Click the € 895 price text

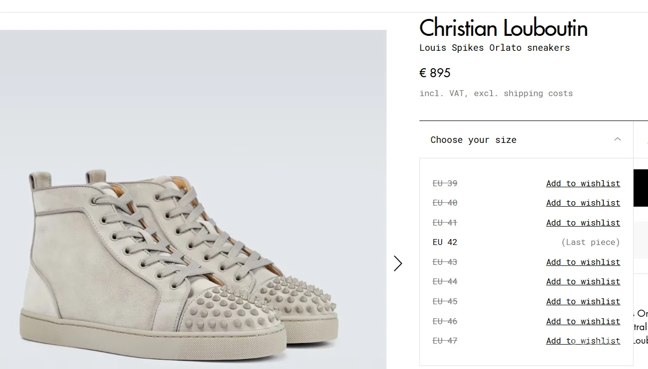point(435,73)
